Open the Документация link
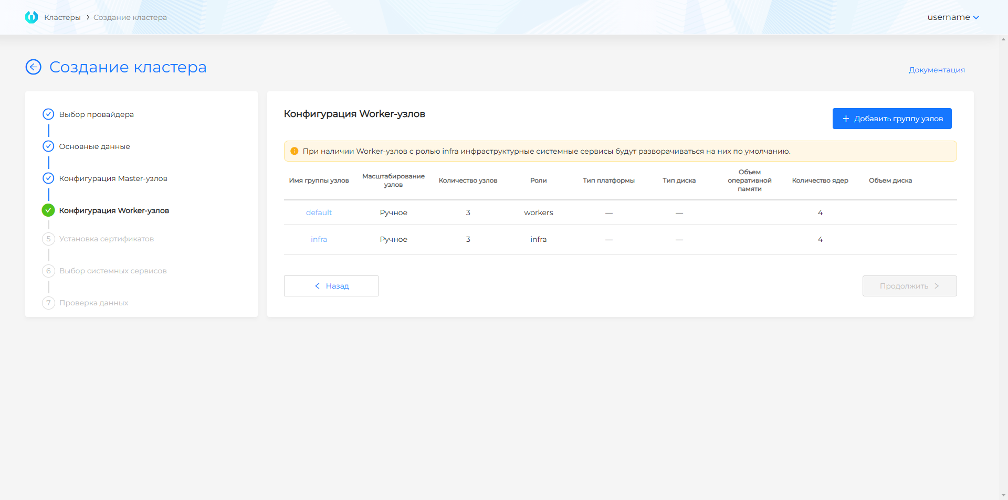 tap(937, 70)
